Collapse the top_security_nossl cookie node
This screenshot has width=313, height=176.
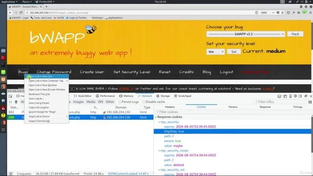click(159, 151)
